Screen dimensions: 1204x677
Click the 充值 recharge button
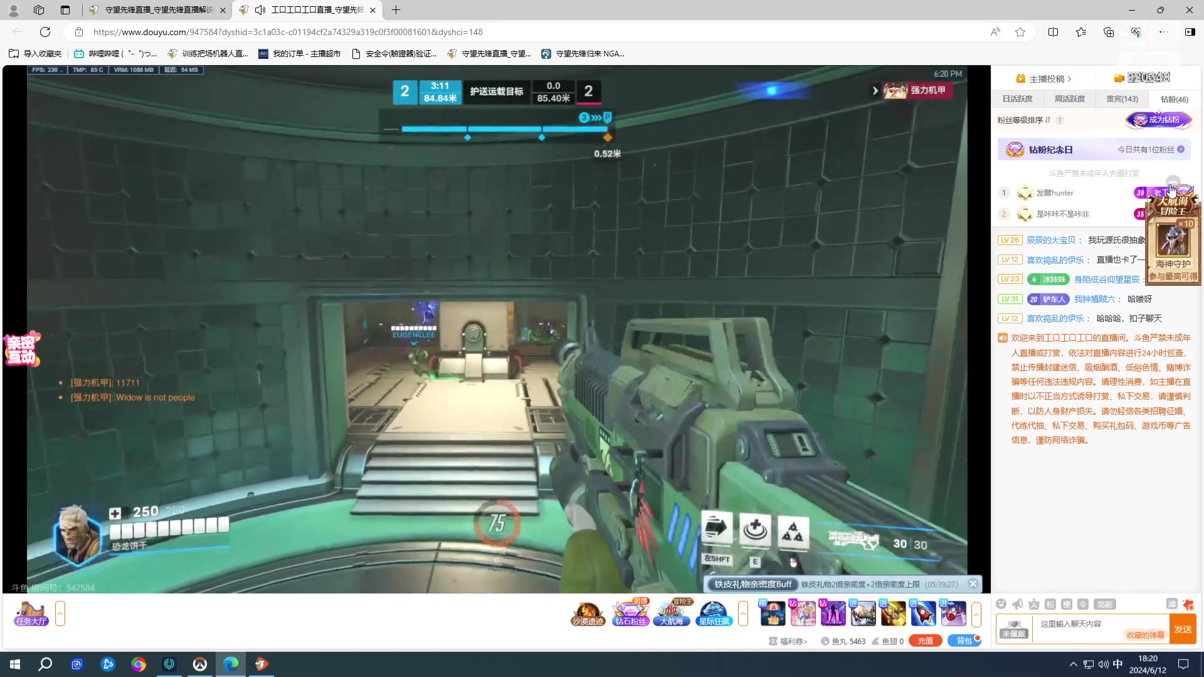(x=925, y=641)
